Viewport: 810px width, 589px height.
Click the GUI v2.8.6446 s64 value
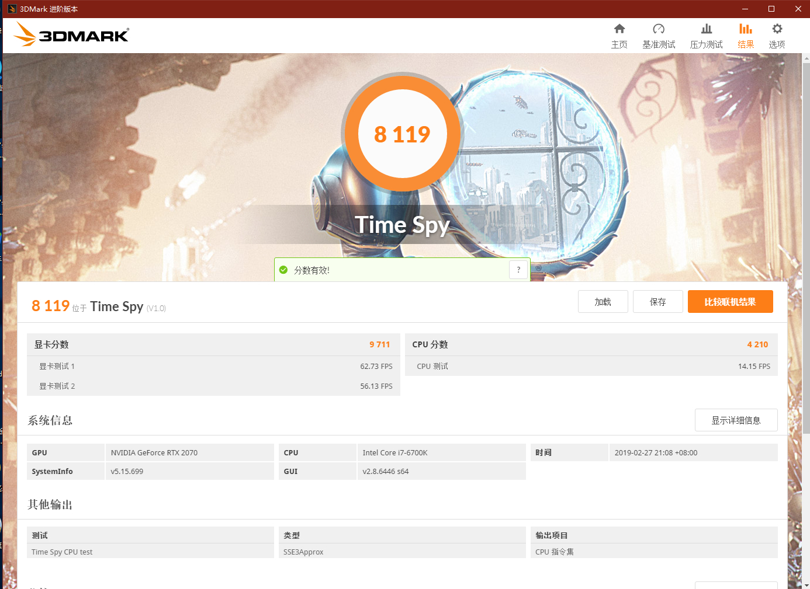(386, 471)
